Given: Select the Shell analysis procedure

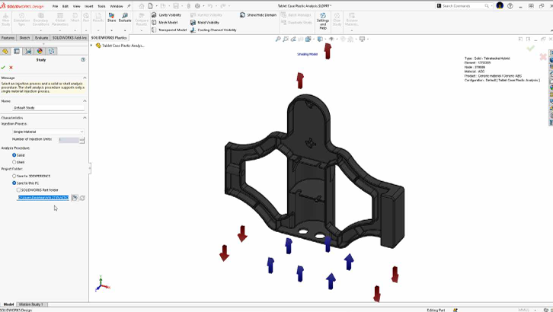Looking at the screenshot, I should tap(14, 162).
